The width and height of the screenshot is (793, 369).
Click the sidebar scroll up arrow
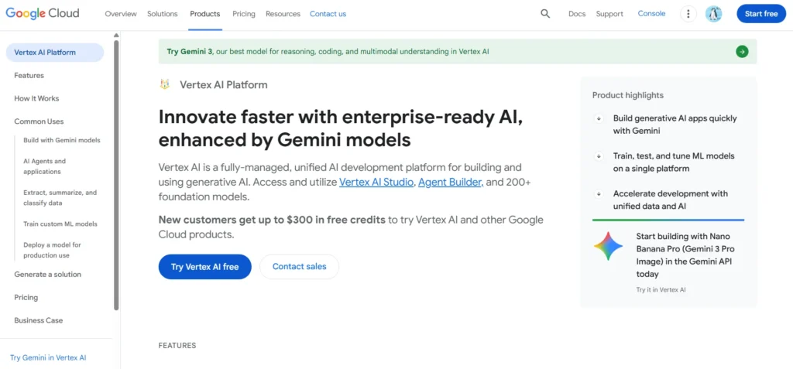[116, 36]
